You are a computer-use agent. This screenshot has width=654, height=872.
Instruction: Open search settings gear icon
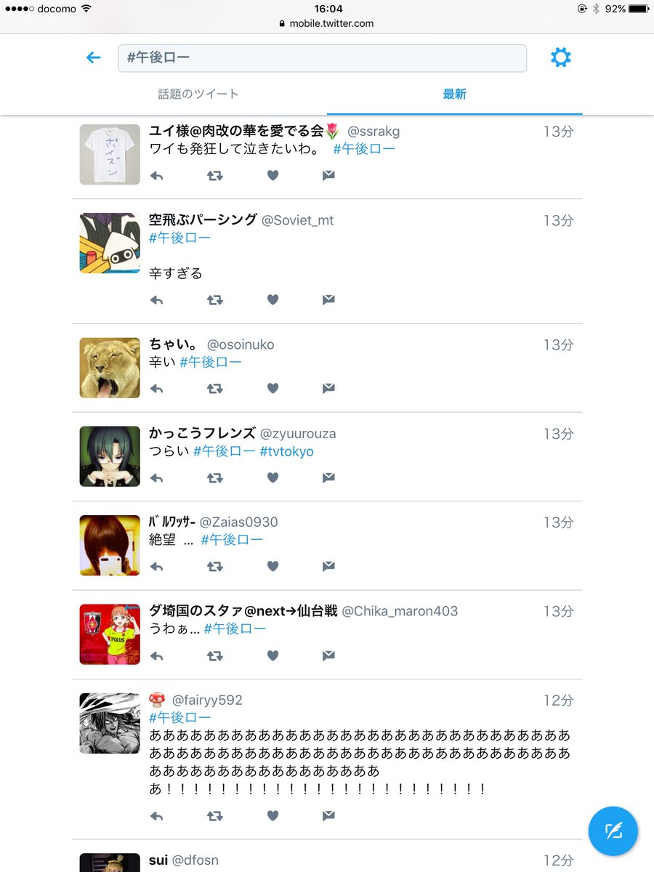[560, 57]
